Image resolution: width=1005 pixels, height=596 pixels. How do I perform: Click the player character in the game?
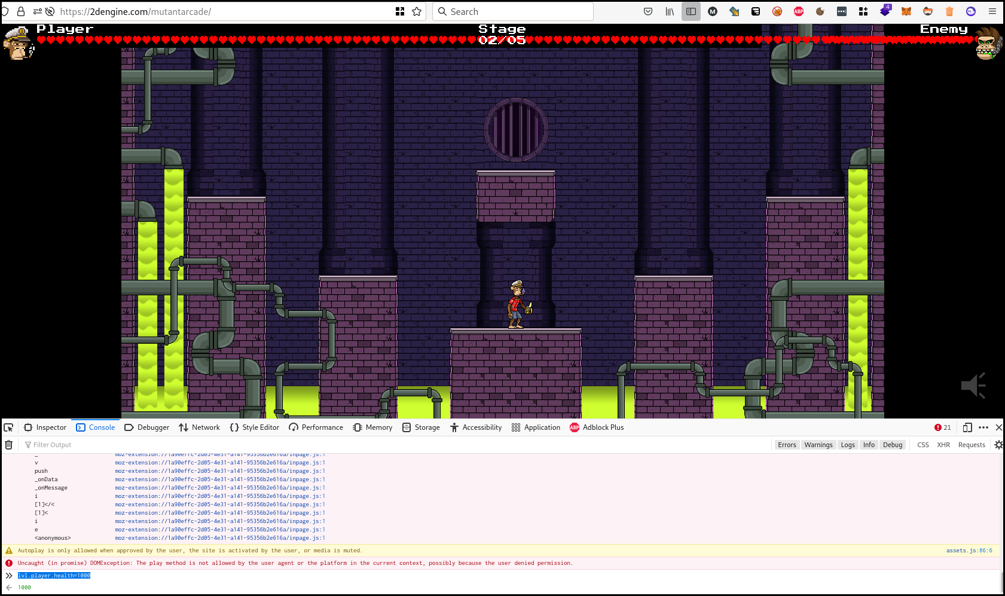pyautogui.click(x=519, y=304)
